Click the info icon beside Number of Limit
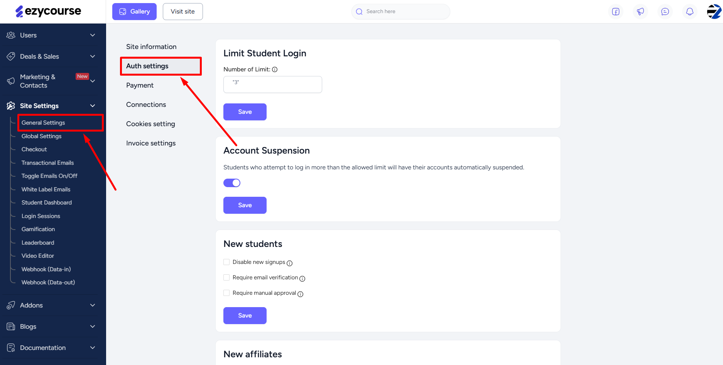The height and width of the screenshot is (365, 723). click(275, 69)
